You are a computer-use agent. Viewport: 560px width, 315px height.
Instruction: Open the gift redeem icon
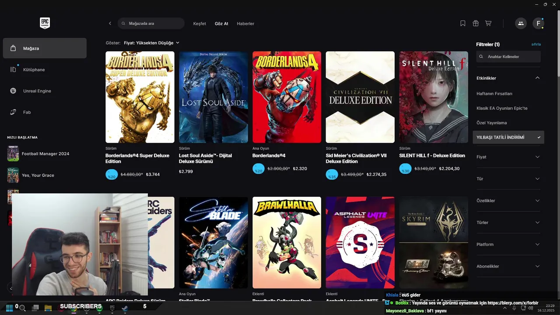[476, 23]
